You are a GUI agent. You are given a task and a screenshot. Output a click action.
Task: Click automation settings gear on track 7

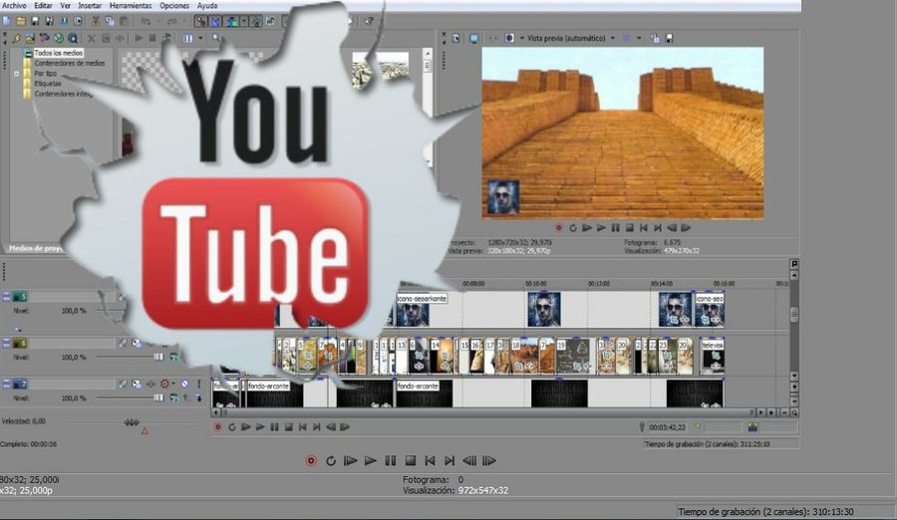pos(164,384)
